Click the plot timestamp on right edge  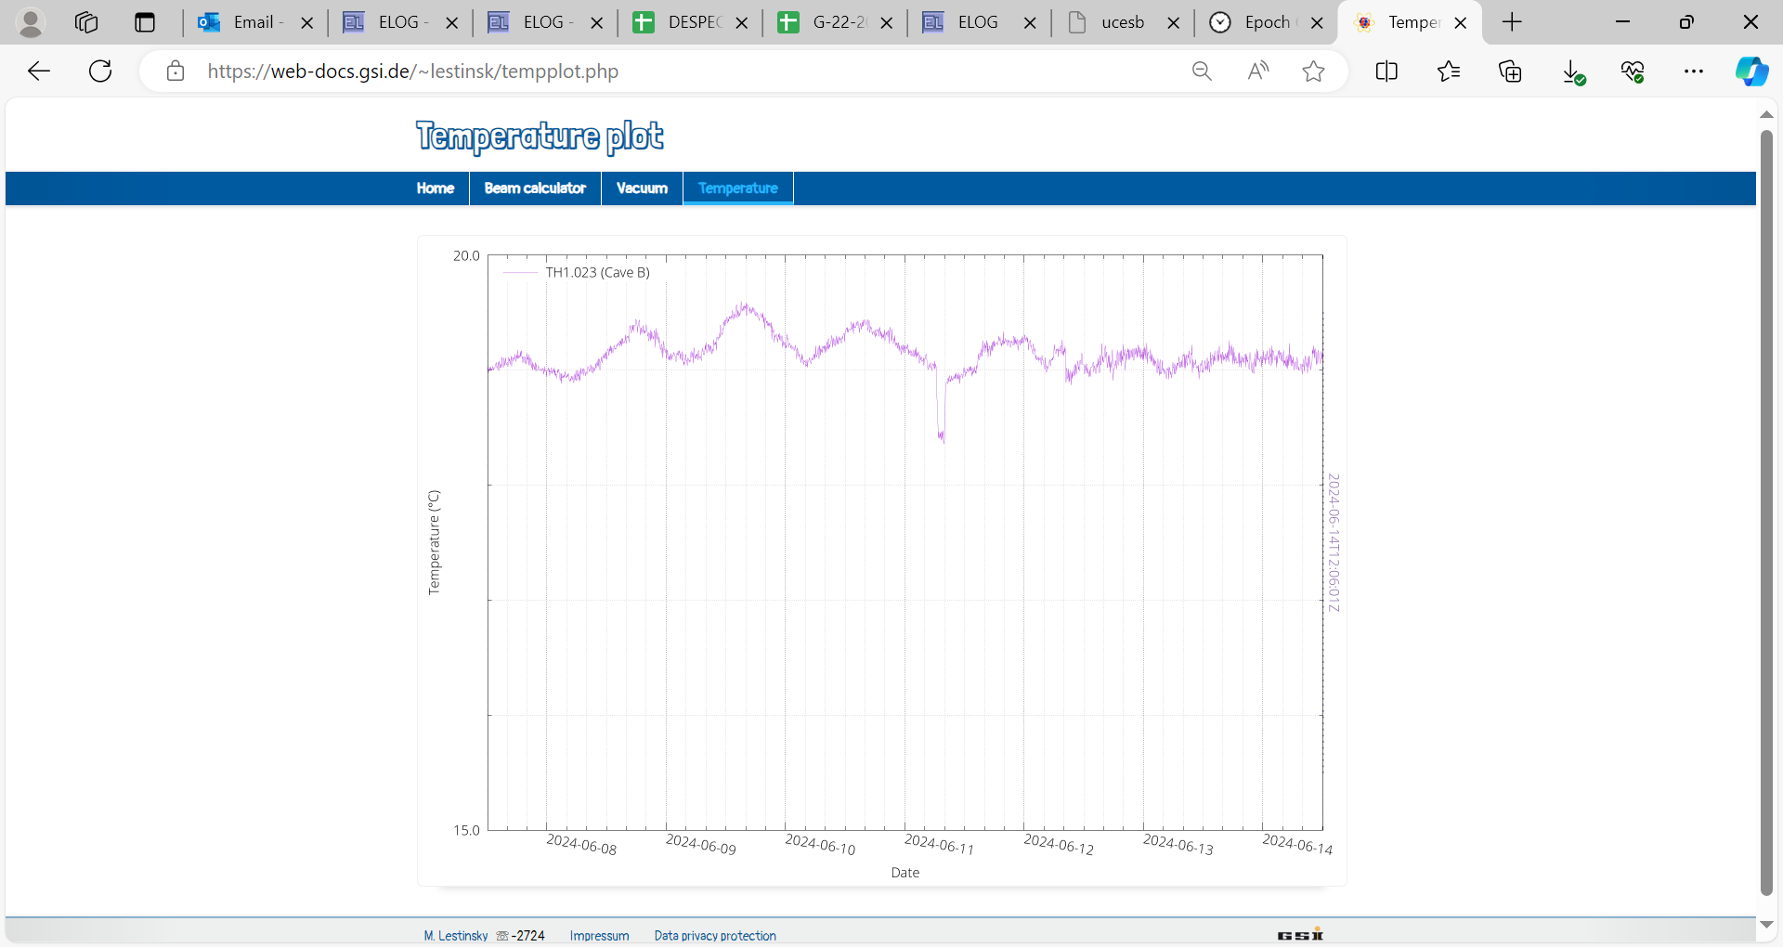click(1334, 542)
